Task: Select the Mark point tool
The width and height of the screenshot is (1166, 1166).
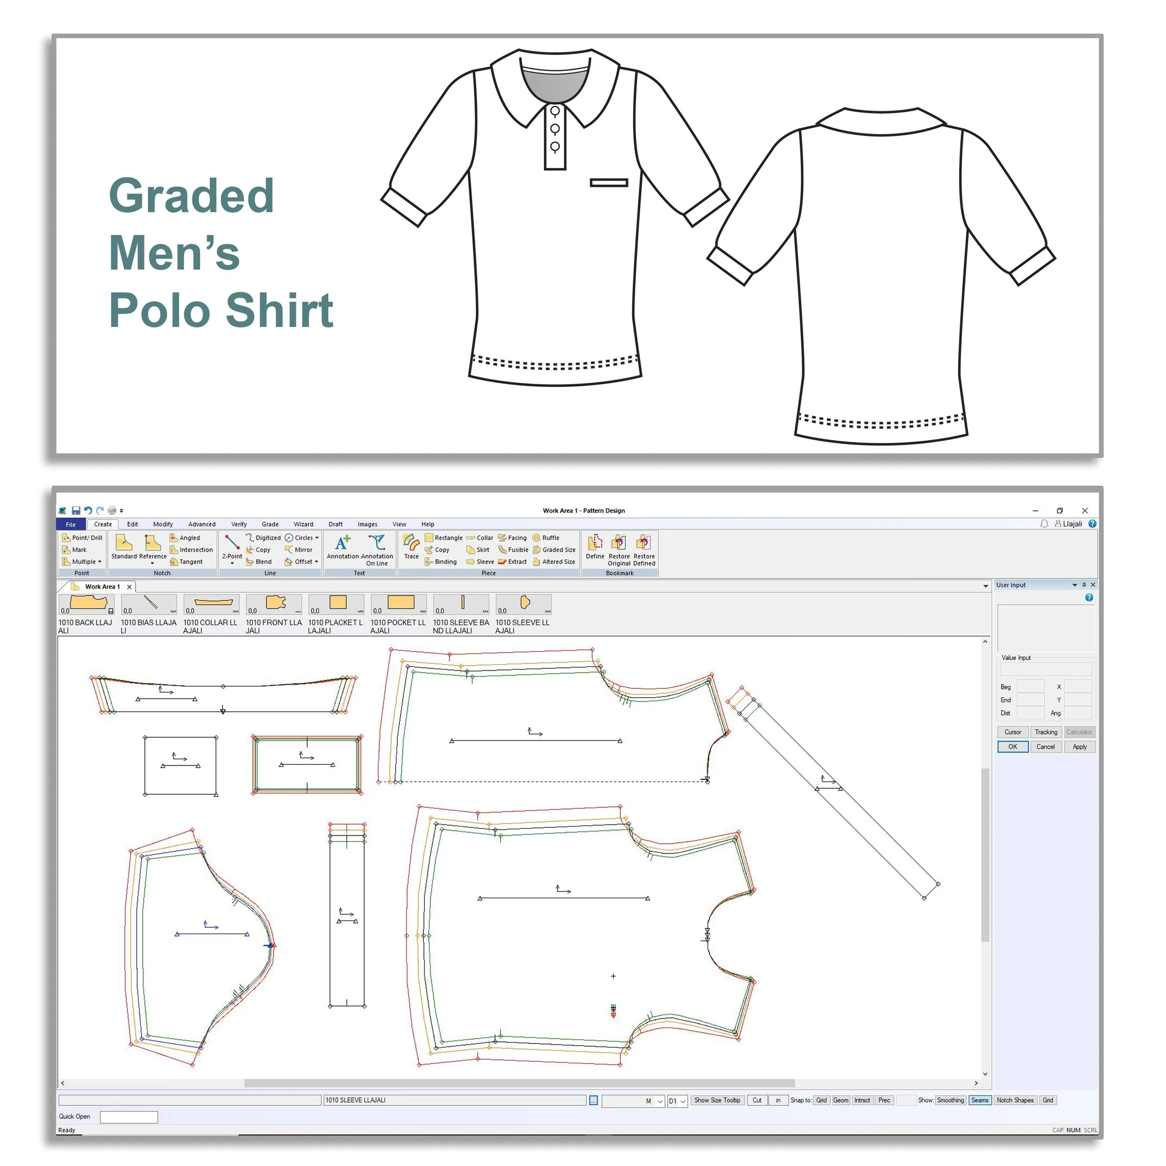Action: point(75,550)
